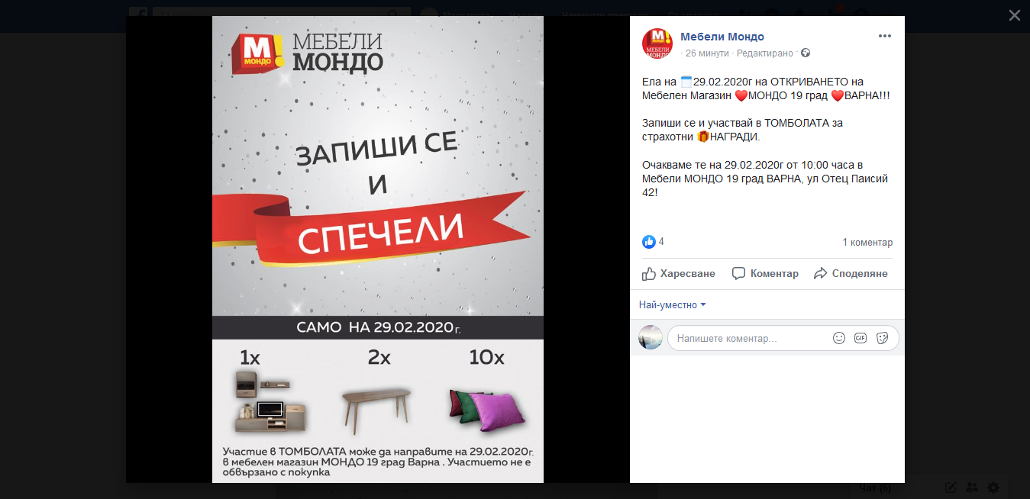Screen dimensions: 1030x499
Task: Insert a GIF via the GIF icon
Action: [x=860, y=338]
